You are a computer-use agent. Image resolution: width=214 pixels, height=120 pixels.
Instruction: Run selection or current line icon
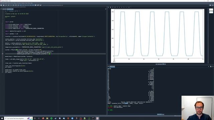18,5
